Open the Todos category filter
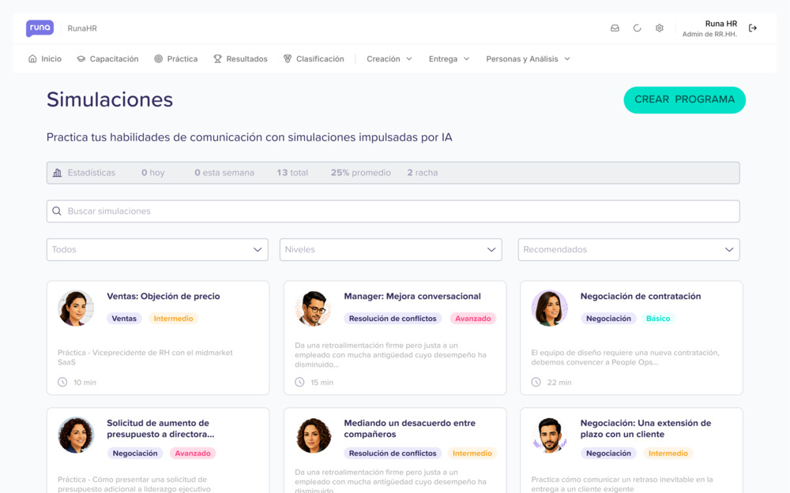 [x=157, y=249]
